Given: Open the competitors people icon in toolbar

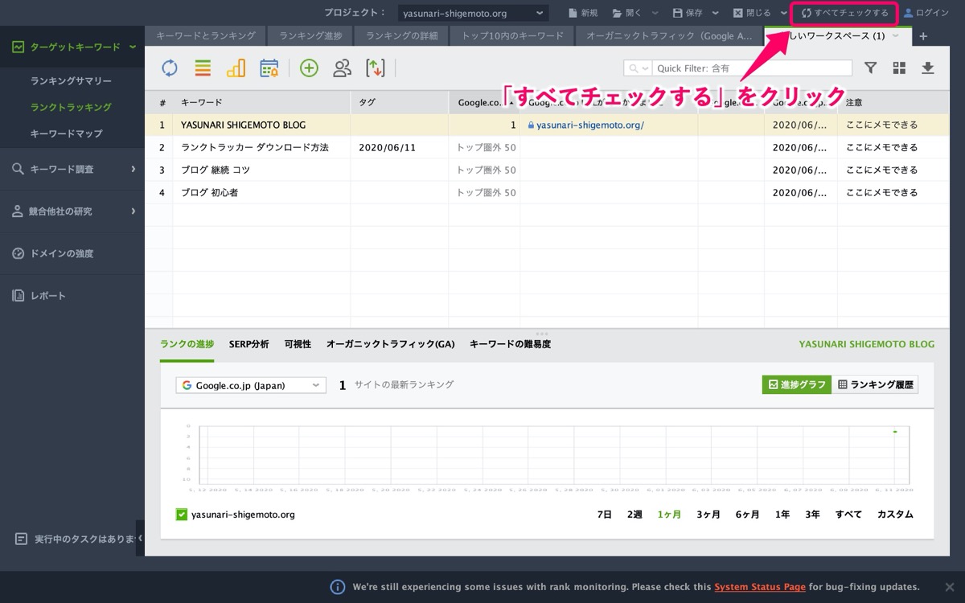Looking at the screenshot, I should pos(342,68).
